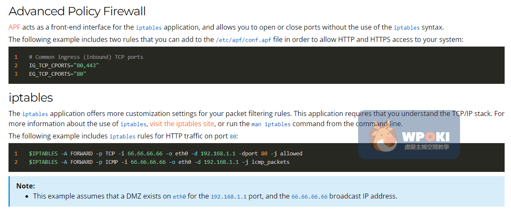The height and width of the screenshot is (210, 511).
Task: Click the $IPTABLES ICMP FORWARD rule line
Action: (x=159, y=162)
